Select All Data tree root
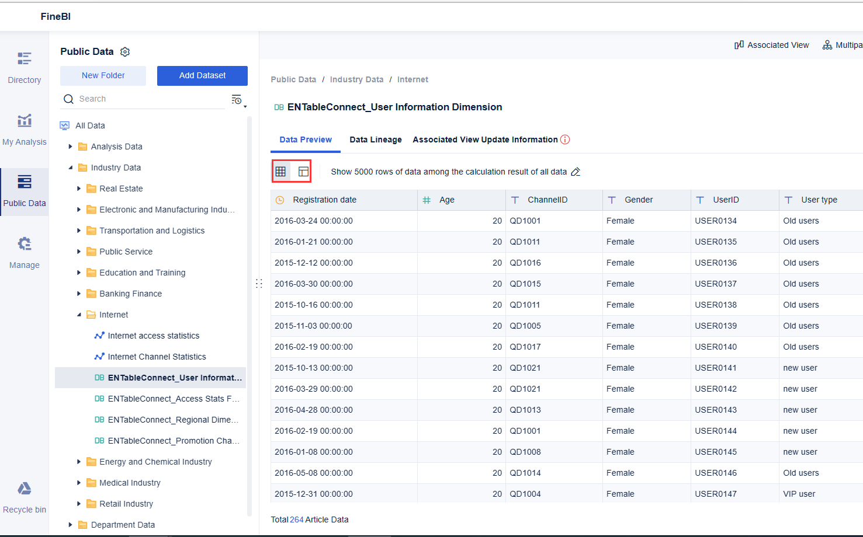The image size is (863, 537). coord(90,125)
